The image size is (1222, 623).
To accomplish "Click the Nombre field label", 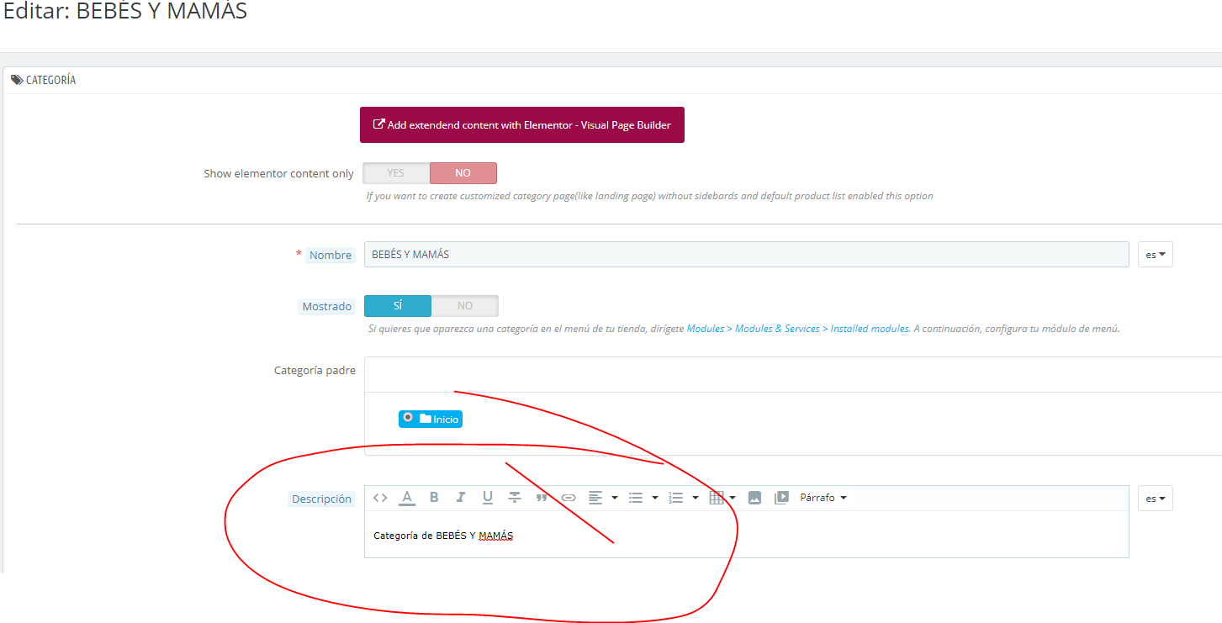I will 331,255.
